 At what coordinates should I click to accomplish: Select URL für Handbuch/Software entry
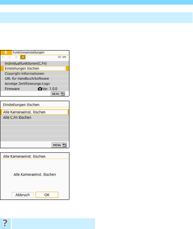[x=35, y=79]
